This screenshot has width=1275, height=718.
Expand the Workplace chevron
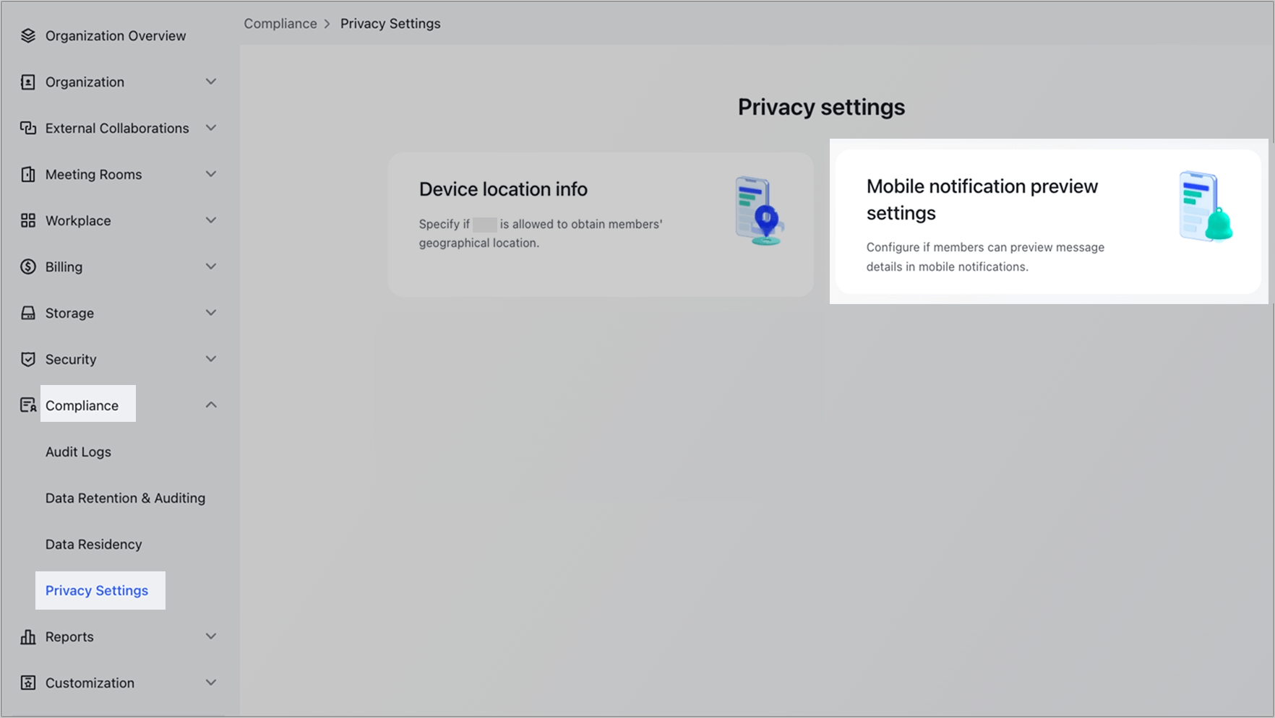tap(211, 220)
